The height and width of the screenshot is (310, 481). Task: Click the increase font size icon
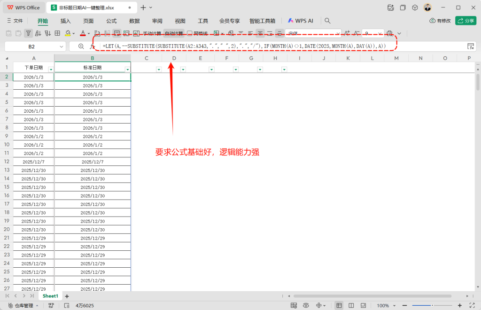[347, 33]
